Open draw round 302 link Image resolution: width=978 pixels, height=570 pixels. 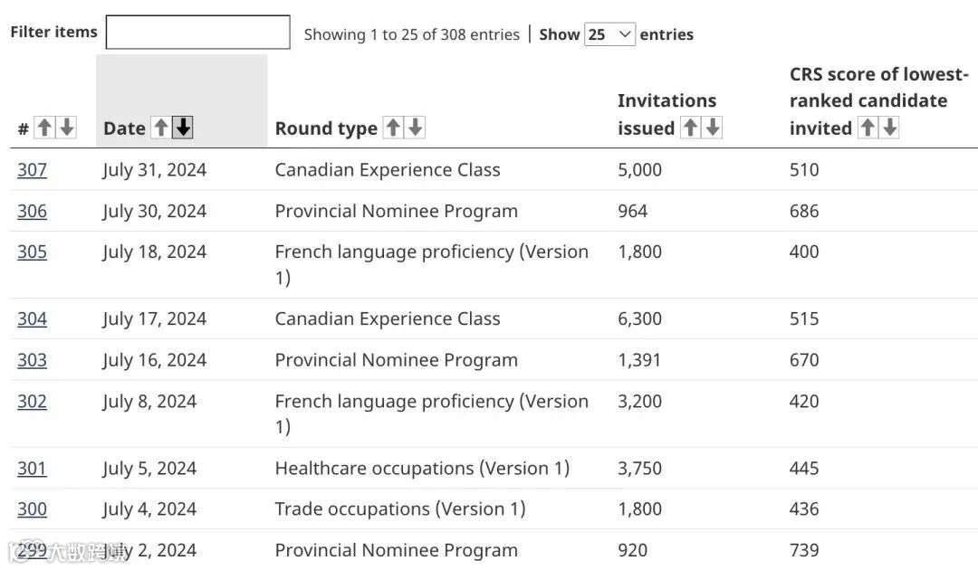click(x=32, y=401)
